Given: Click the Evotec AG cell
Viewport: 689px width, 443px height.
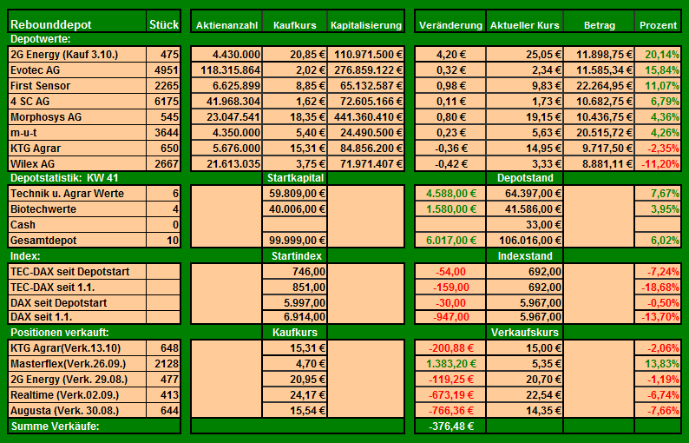Looking at the screenshot, I should [77, 70].
